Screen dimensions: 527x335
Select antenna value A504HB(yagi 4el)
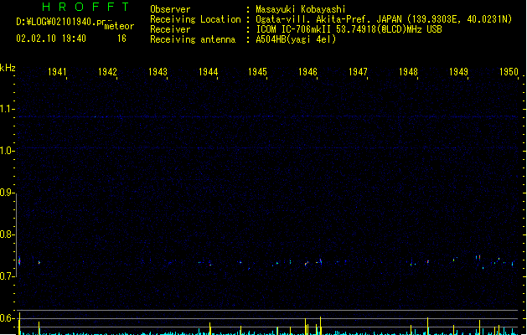[x=296, y=39]
